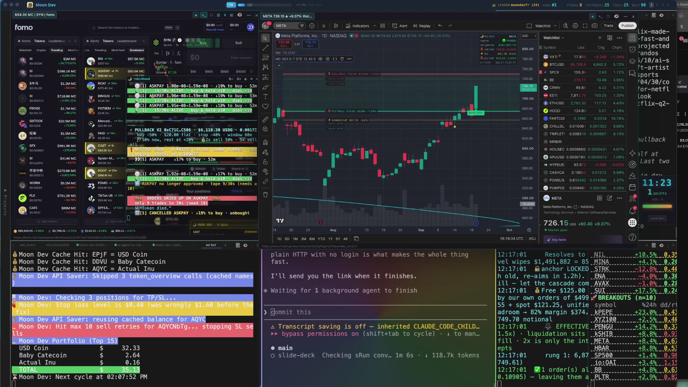Undo the last chart action

[x=440, y=26]
